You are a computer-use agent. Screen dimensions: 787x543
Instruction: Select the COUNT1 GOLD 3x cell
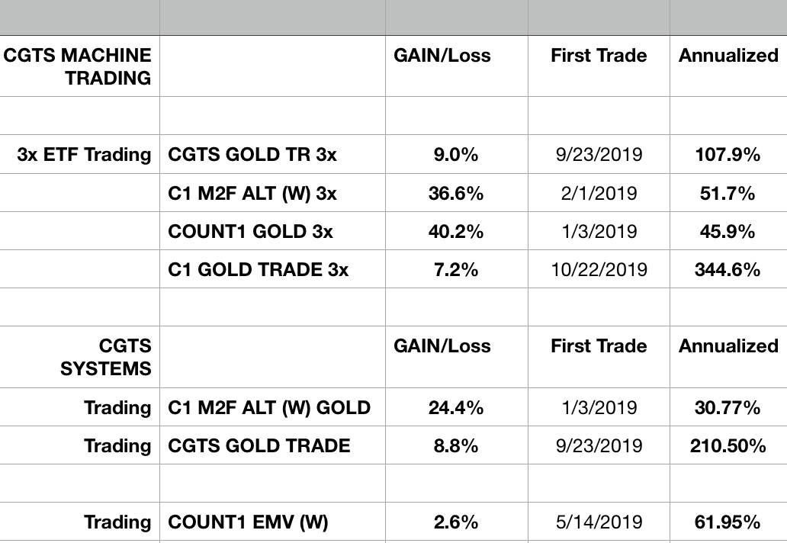pyautogui.click(x=251, y=231)
